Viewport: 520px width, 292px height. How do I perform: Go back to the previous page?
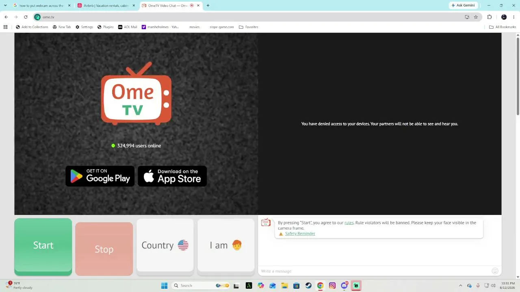[6, 17]
